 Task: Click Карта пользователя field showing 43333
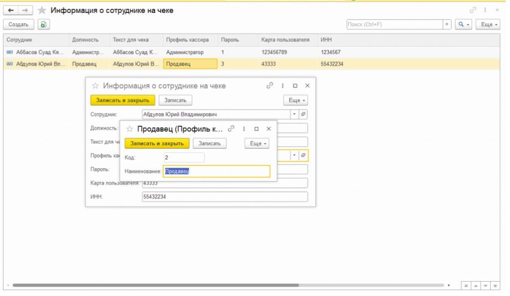point(225,183)
